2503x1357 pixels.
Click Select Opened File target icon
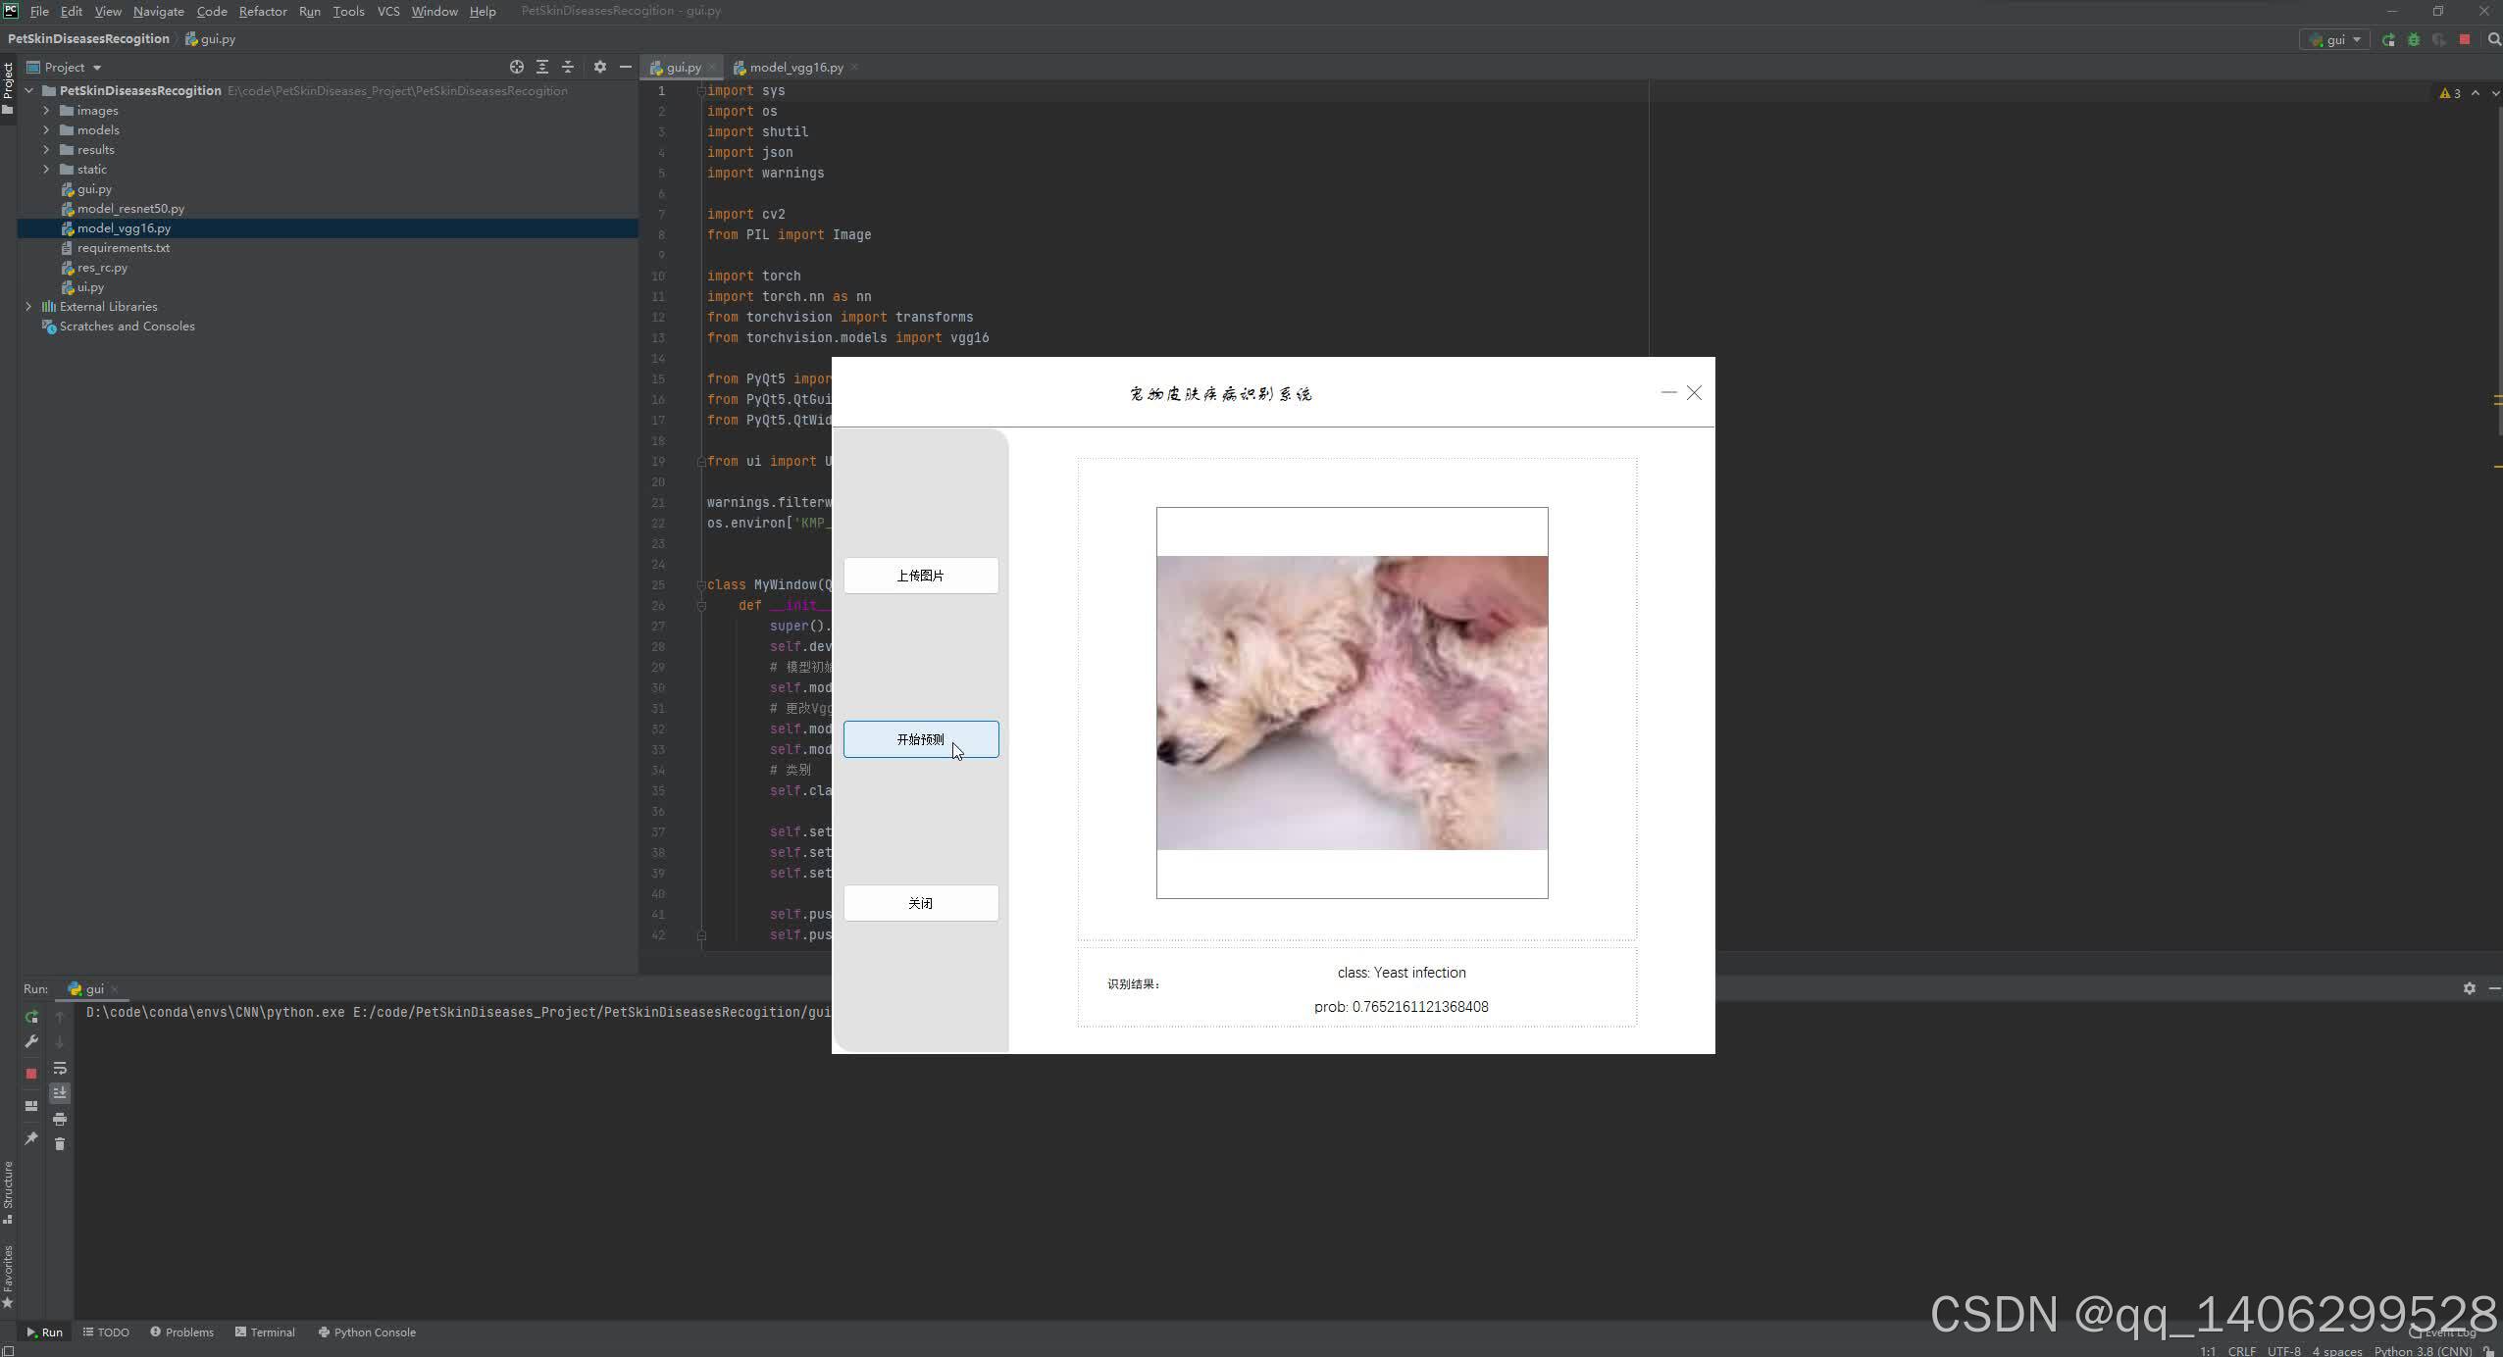pyautogui.click(x=517, y=67)
